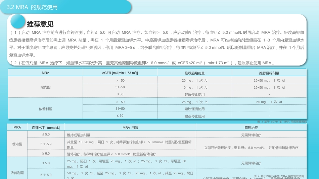Select the heading "推荐意见"
Viewport: 319px width, 179px height.
click(x=40, y=24)
